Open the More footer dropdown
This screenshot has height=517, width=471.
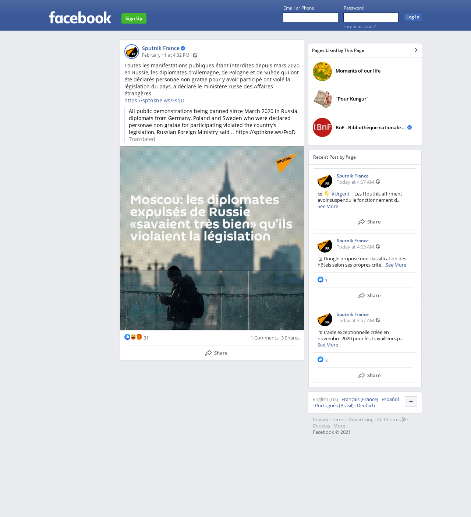coord(341,426)
